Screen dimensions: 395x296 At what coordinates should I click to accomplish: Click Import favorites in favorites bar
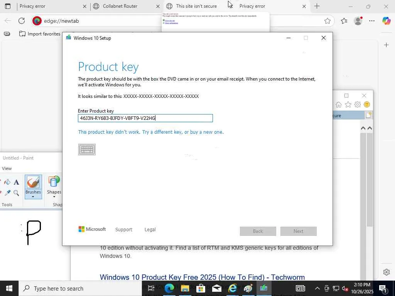point(40,34)
